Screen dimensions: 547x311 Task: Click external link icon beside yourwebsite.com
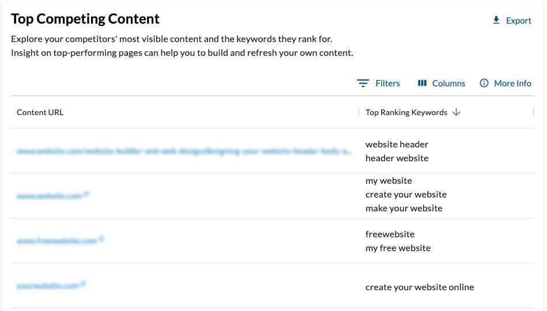[83, 284]
